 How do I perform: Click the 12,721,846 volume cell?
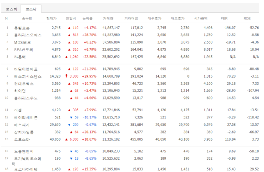(x=111, y=110)
